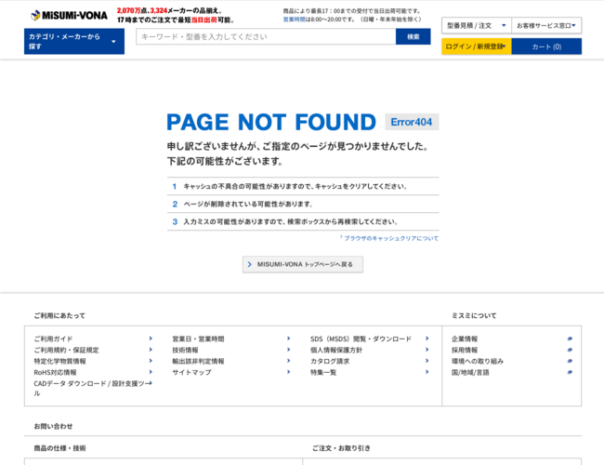
Task: Open 営業日・営業時間 link
Action: [198, 339]
